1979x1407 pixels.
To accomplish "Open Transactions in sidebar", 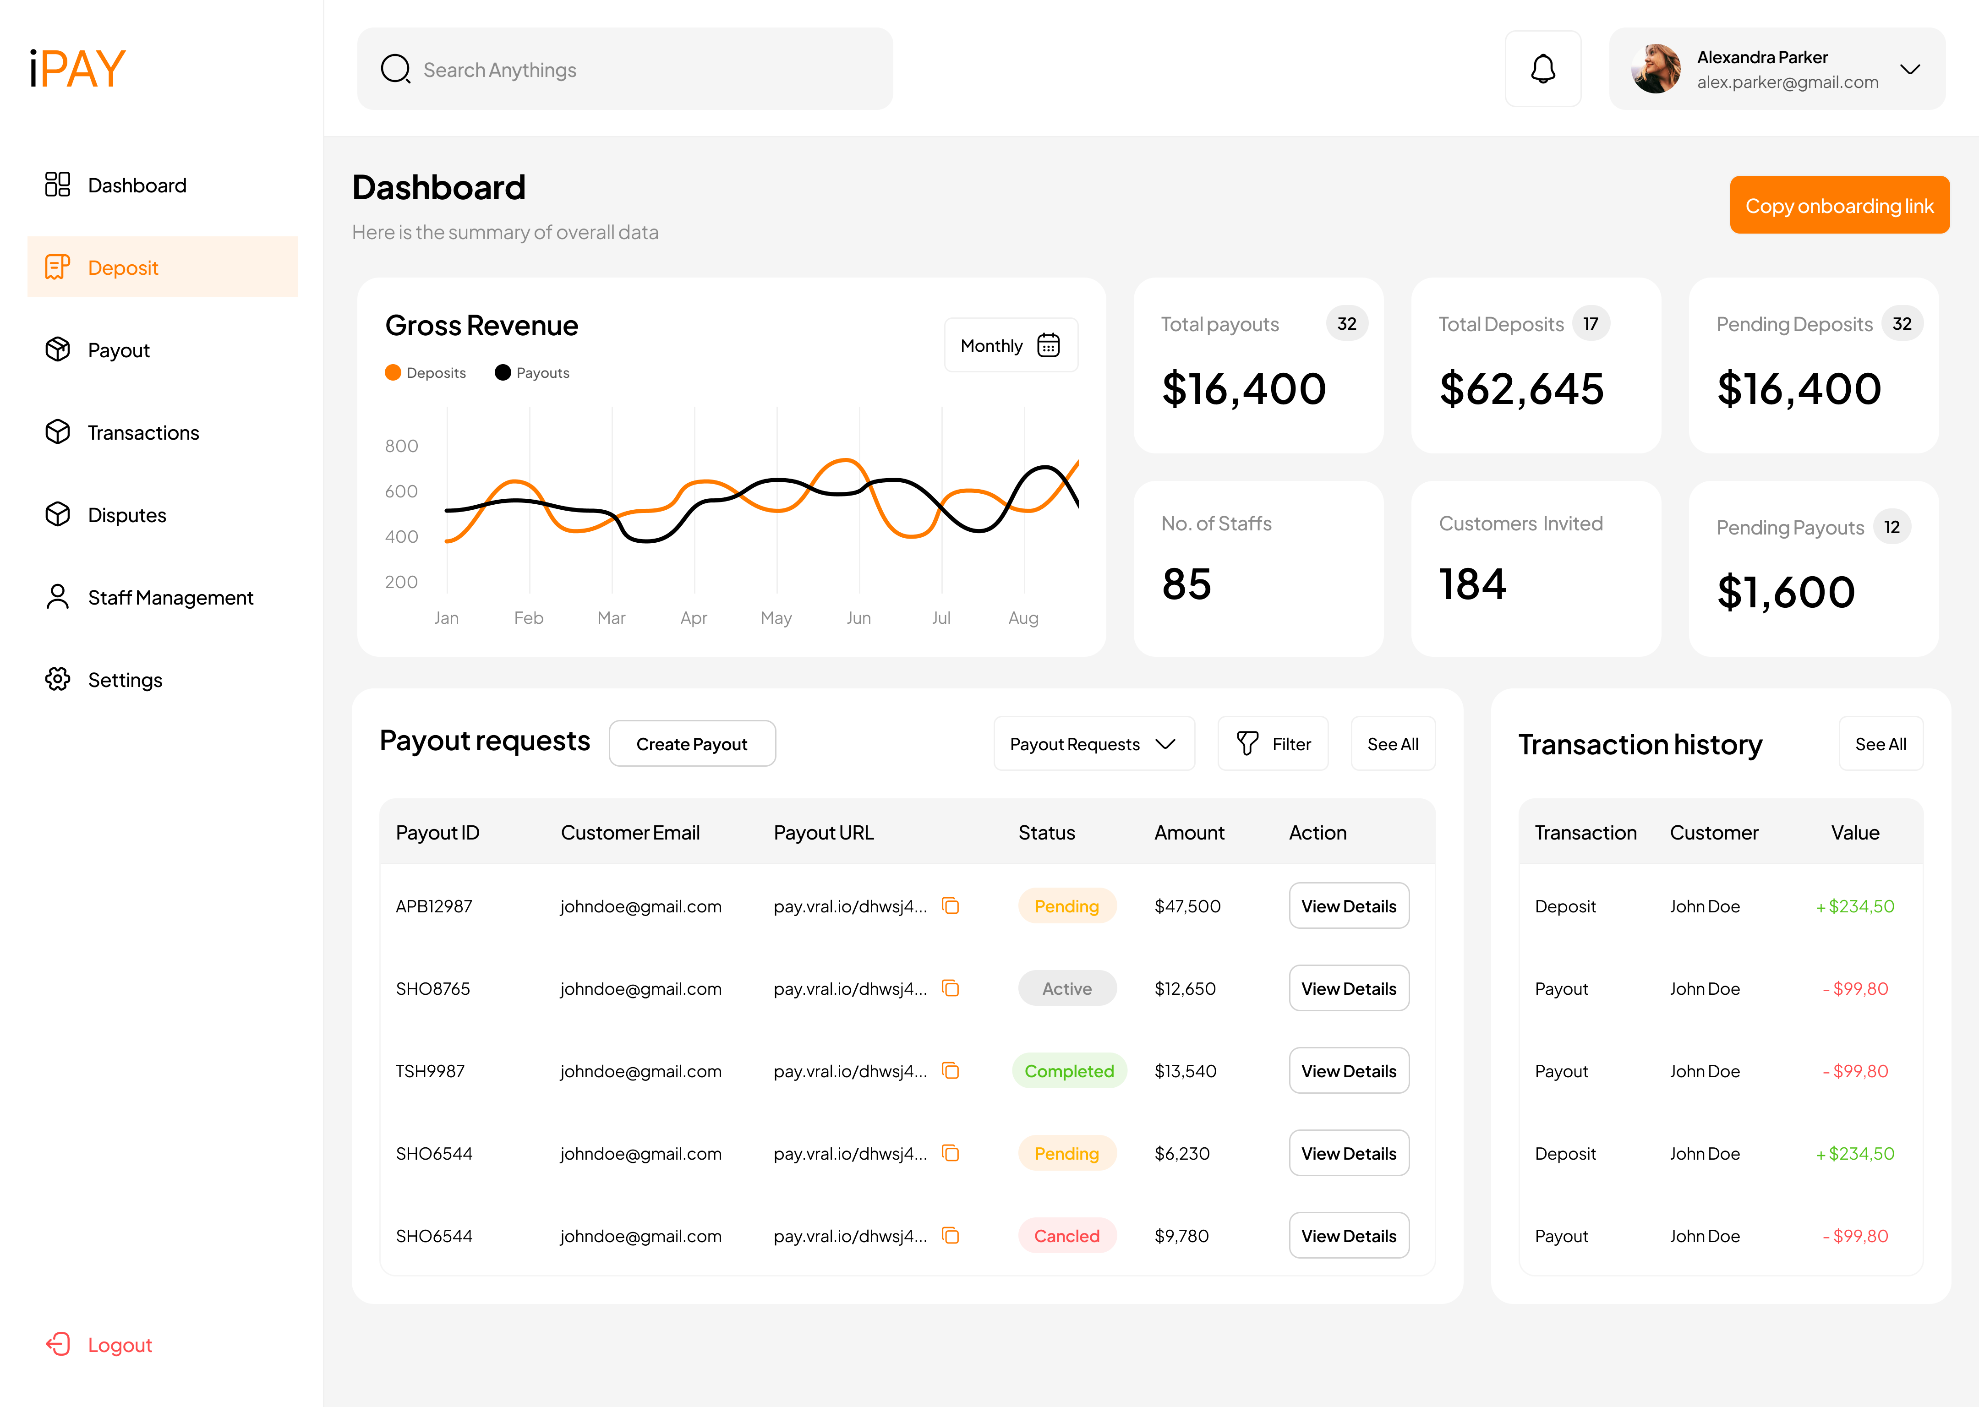I will coord(143,432).
